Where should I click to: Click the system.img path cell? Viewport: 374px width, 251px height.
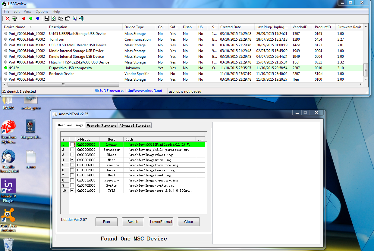pos(159,185)
